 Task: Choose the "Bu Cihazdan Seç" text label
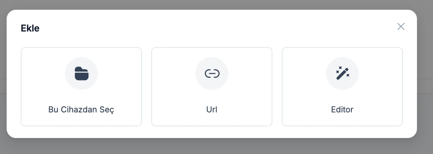pyautogui.click(x=81, y=109)
